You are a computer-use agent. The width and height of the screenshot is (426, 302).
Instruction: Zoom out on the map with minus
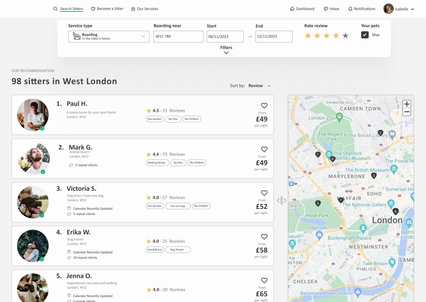[407, 112]
